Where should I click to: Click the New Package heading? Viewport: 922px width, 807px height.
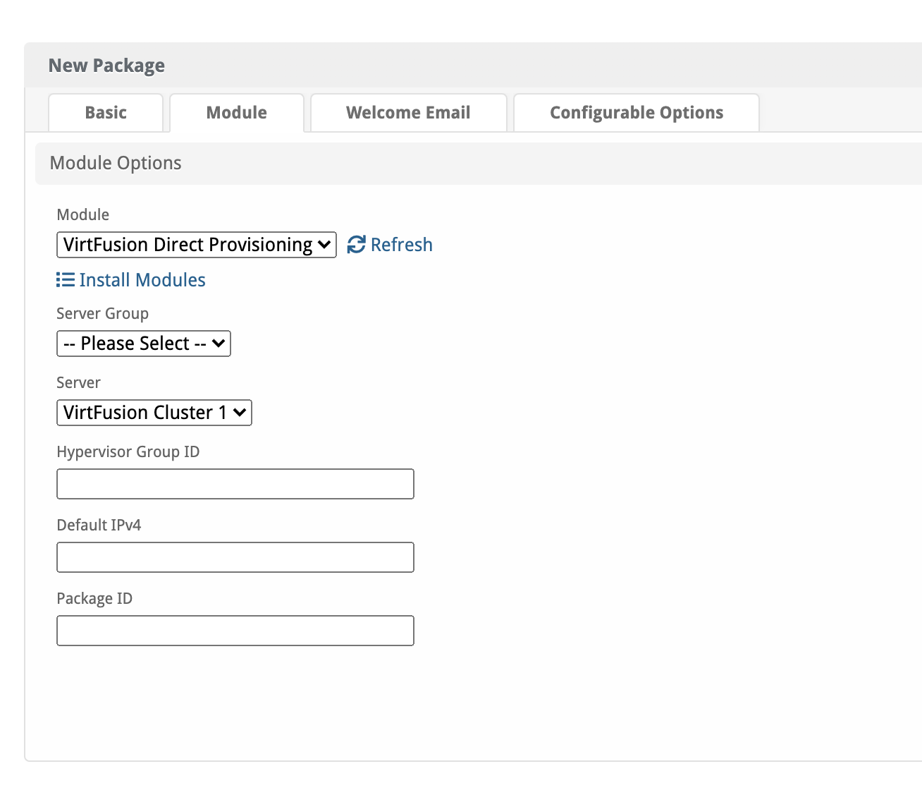106,66
